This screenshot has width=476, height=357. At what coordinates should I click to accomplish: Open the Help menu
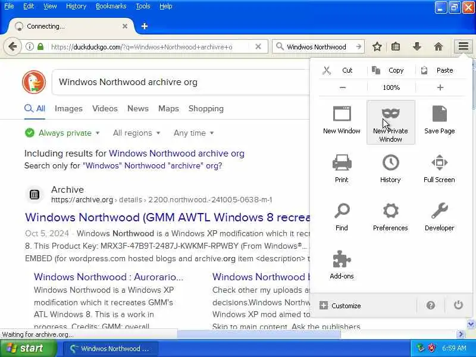pyautogui.click(x=166, y=6)
